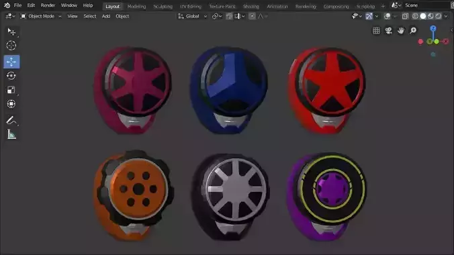The image size is (454, 255).
Task: Select the Annotate tool
Action: click(11, 120)
